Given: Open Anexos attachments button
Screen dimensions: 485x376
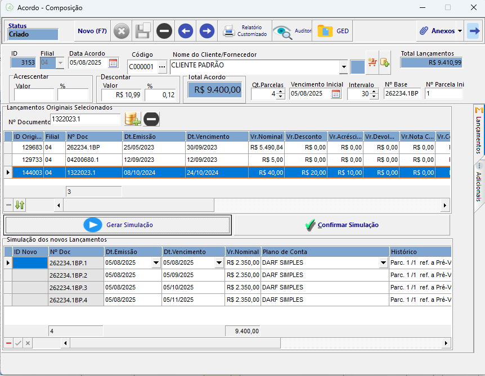Looking at the screenshot, I should (437, 31).
